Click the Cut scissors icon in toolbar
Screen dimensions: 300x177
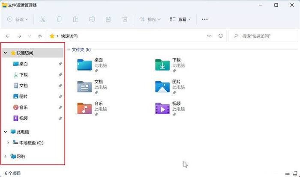tap(42, 19)
